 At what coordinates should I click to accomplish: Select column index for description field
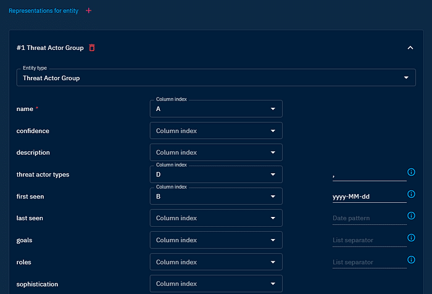[215, 152]
